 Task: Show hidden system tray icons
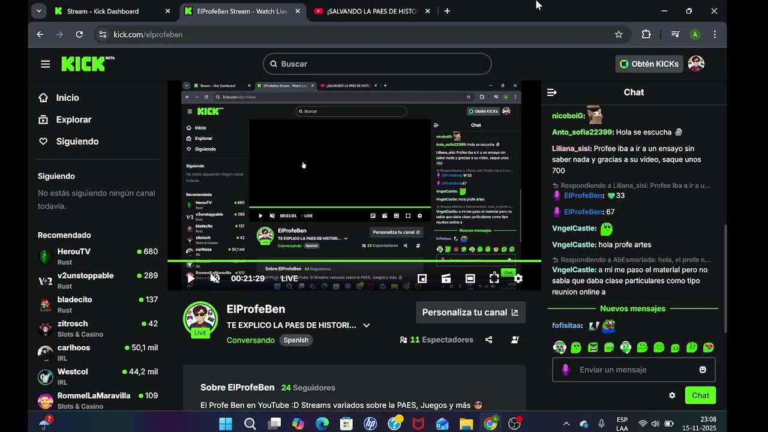click(566, 424)
